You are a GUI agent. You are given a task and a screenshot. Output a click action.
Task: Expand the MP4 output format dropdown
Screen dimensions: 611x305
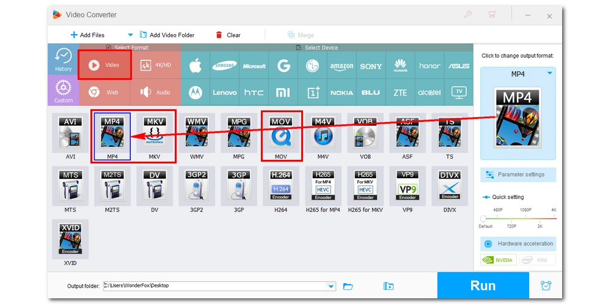(549, 73)
